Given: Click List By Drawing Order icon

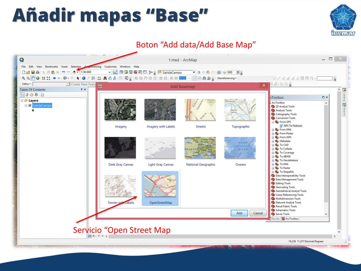Looking at the screenshot, I should pos(22,95).
